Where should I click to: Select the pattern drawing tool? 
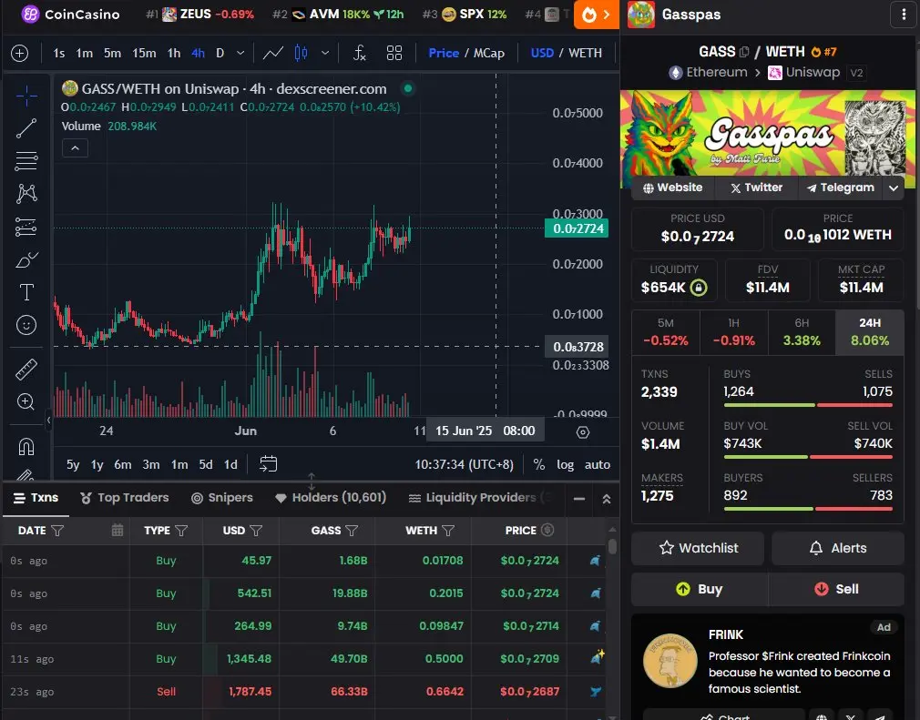26,194
